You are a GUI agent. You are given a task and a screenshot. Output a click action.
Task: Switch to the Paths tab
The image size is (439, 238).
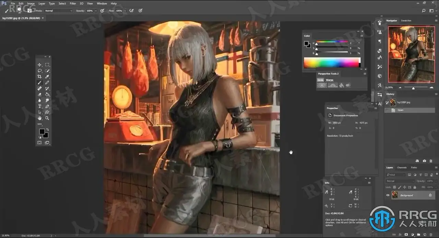(414, 168)
